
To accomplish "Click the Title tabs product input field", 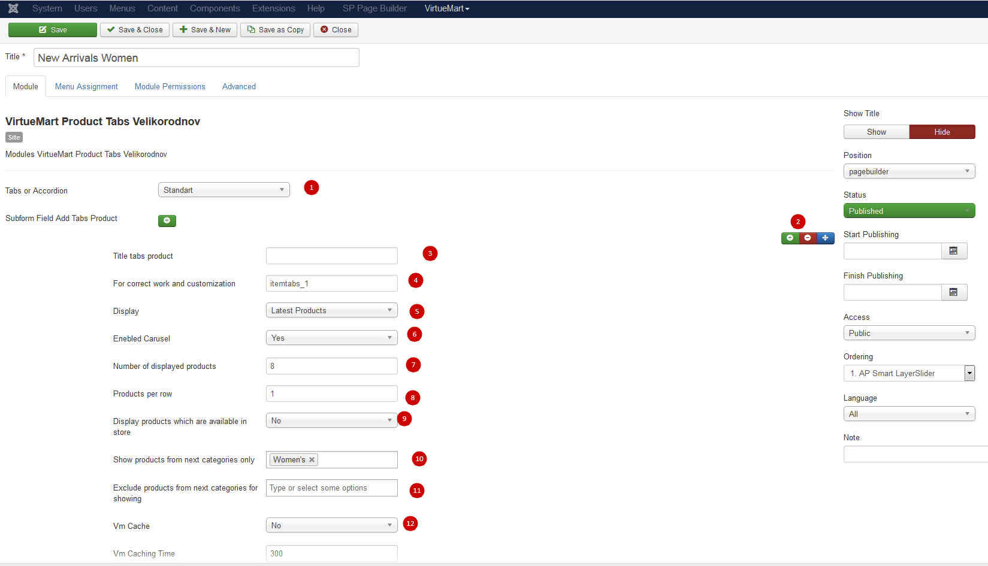I will (331, 256).
